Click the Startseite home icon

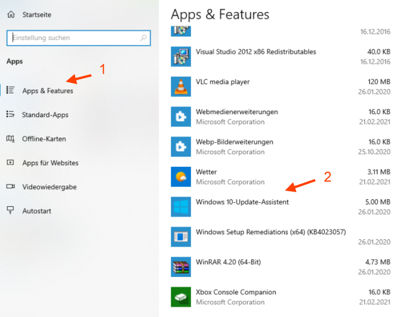[11, 14]
